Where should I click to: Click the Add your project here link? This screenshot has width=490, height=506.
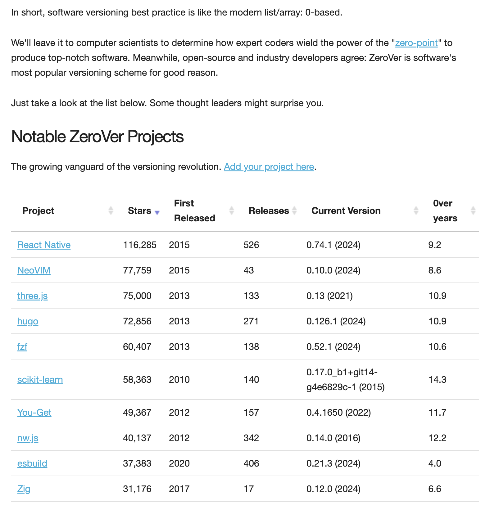pyautogui.click(x=269, y=167)
